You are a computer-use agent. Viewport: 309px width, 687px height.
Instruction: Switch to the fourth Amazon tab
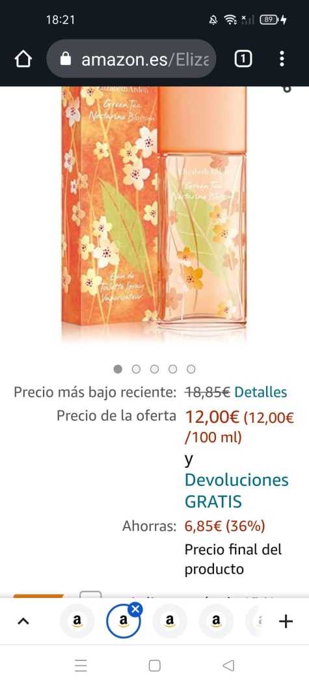click(x=216, y=621)
